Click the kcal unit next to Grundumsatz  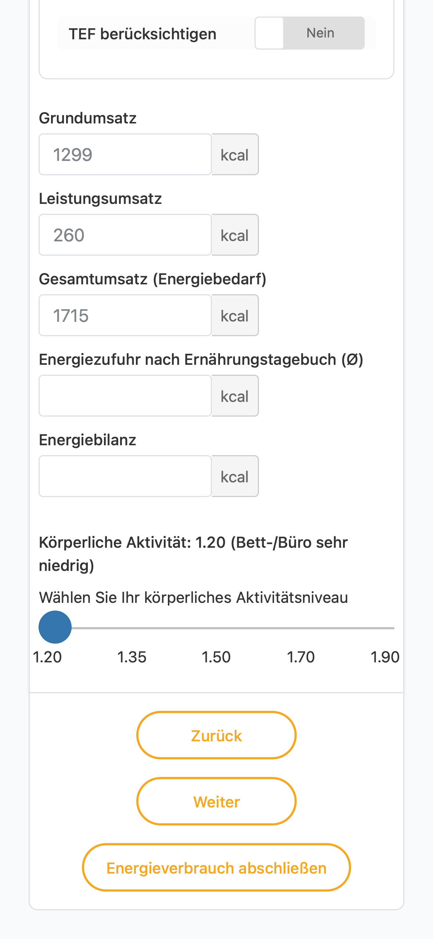[235, 154]
